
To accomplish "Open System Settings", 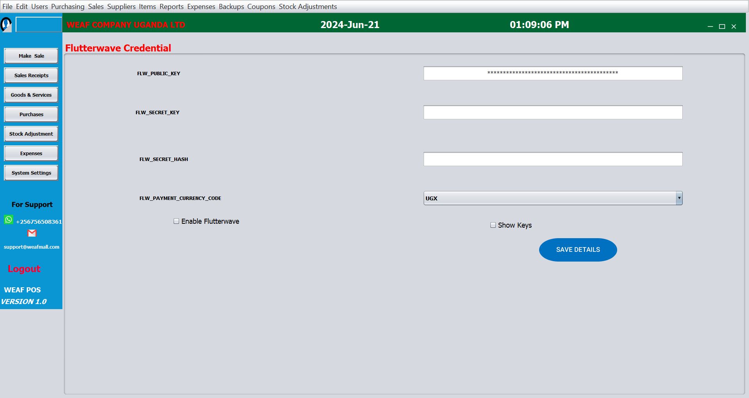I will (31, 173).
